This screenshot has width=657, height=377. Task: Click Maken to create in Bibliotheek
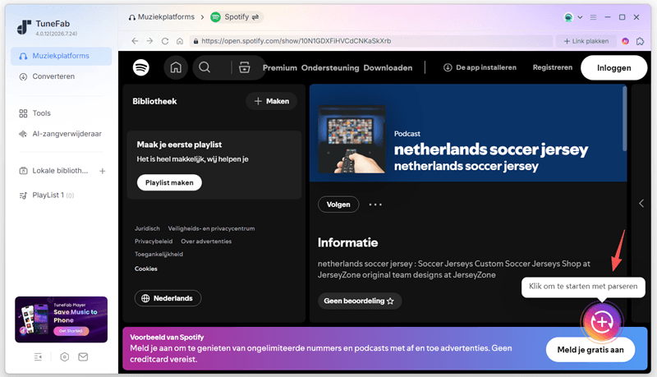tap(272, 101)
